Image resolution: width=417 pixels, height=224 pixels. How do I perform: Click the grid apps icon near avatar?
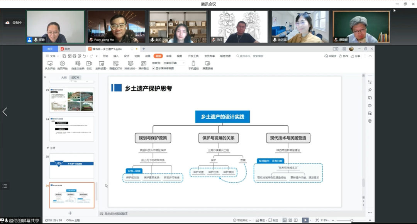coord(344,49)
